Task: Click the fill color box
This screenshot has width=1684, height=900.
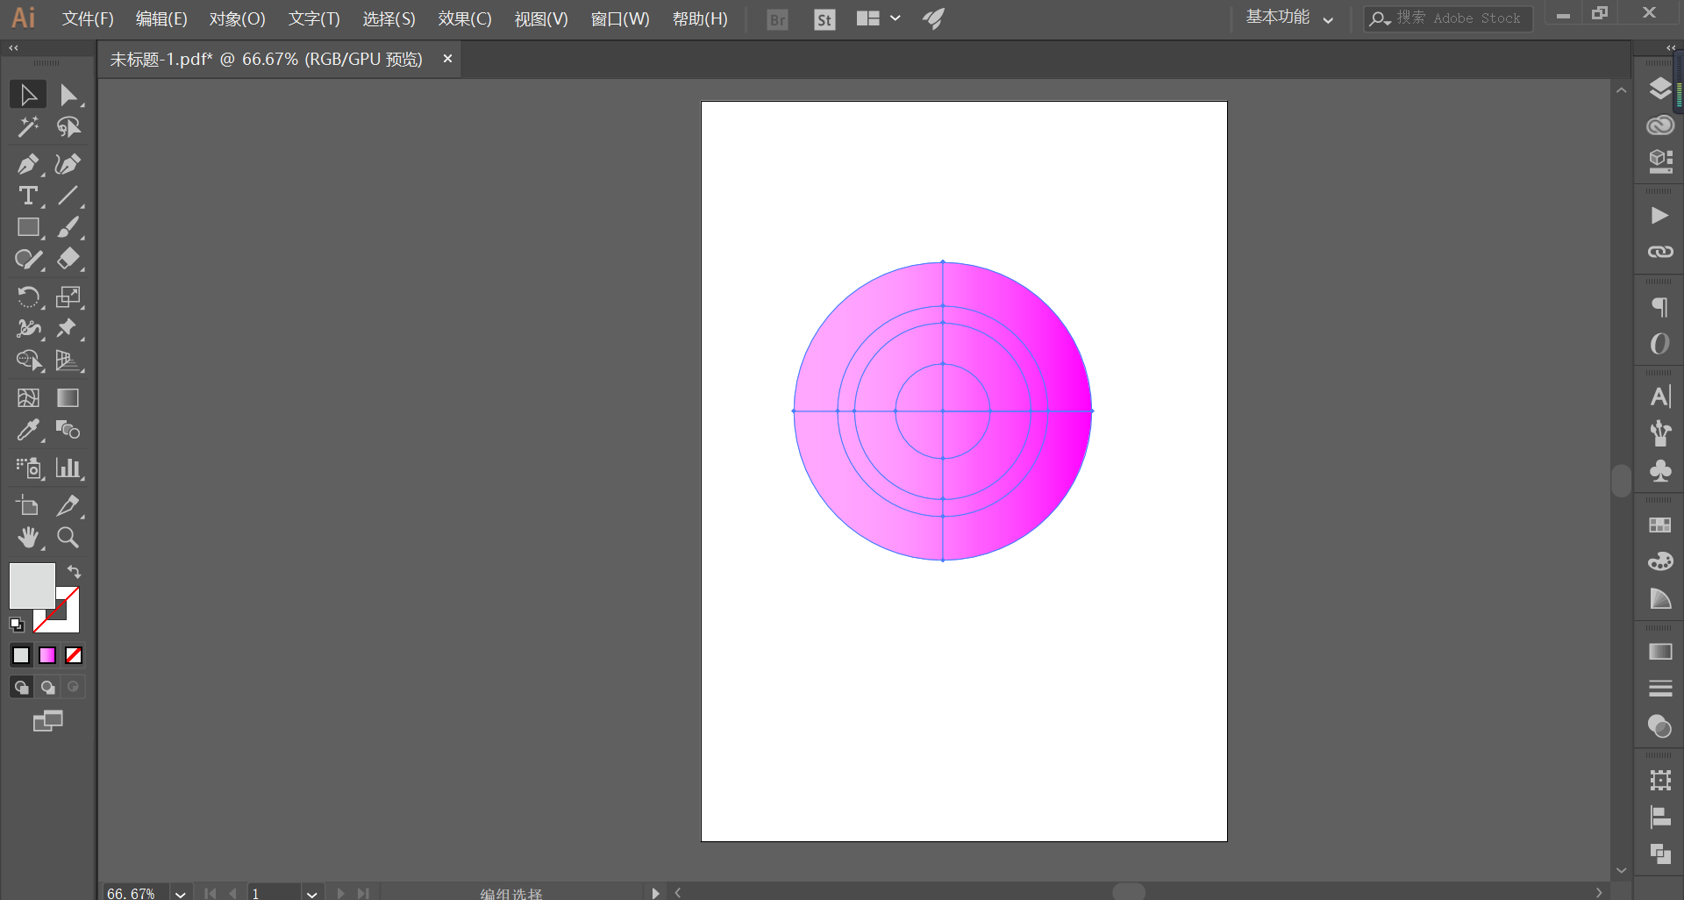Action: (32, 585)
